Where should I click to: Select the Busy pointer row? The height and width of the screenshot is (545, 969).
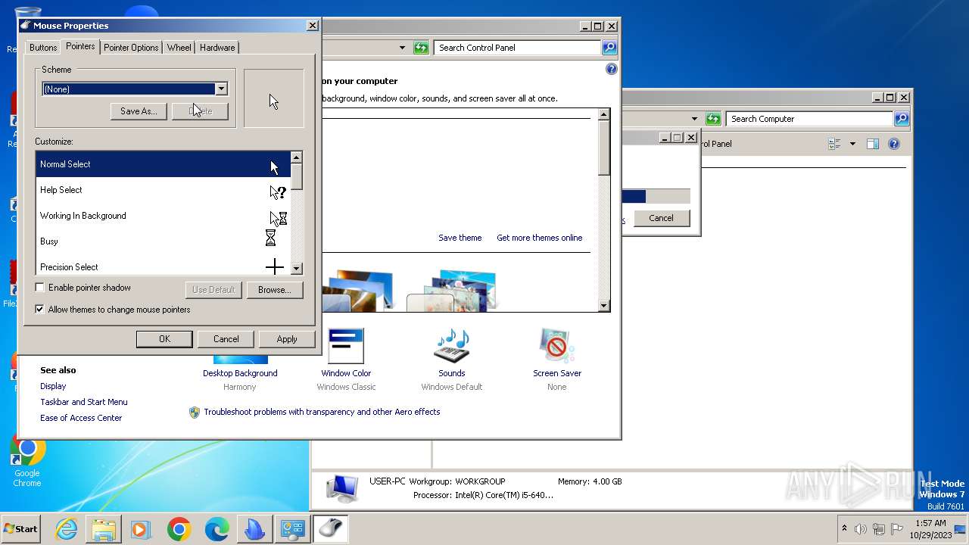coord(163,241)
